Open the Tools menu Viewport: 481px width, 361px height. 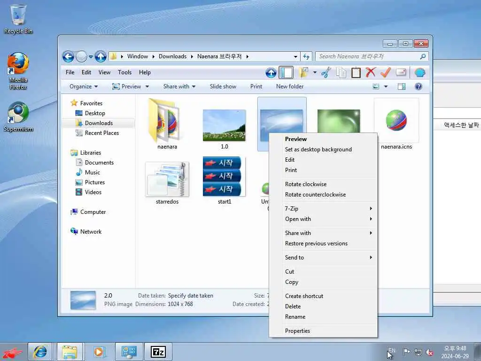(124, 72)
